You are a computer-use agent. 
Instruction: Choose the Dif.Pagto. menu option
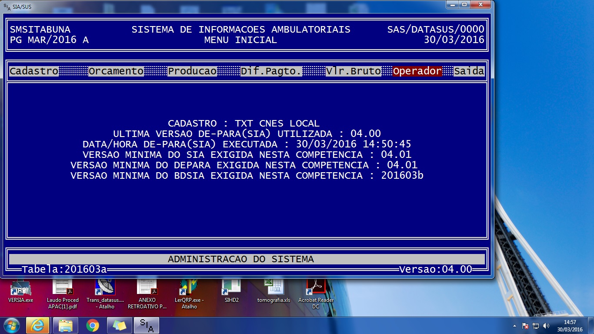271,71
